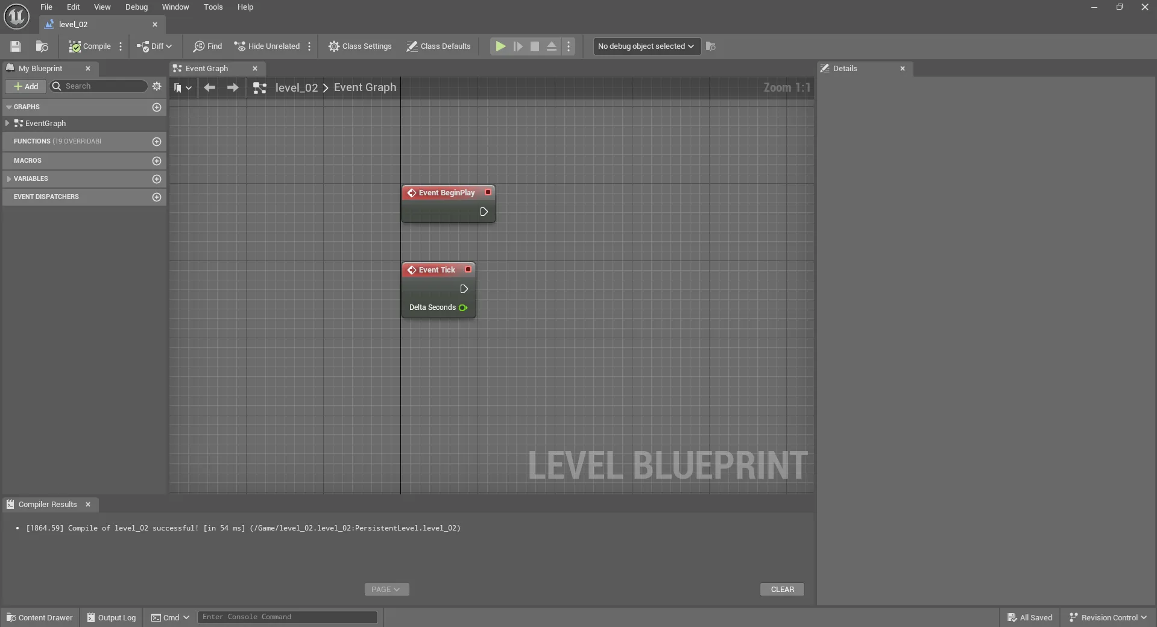Save the current blueprint asset
Viewport: 1157px width, 627px height.
point(16,46)
